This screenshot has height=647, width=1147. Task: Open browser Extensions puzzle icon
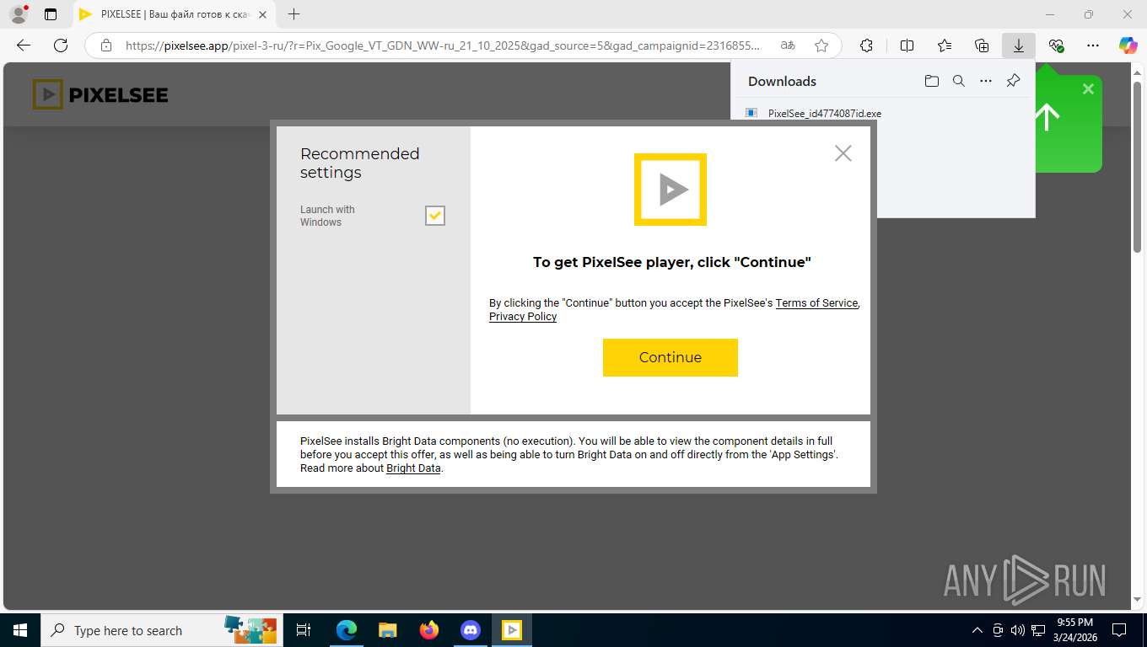coord(866,45)
